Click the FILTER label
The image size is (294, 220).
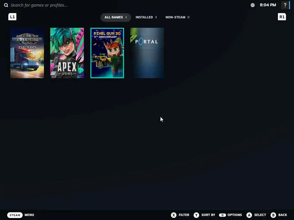[184, 215]
